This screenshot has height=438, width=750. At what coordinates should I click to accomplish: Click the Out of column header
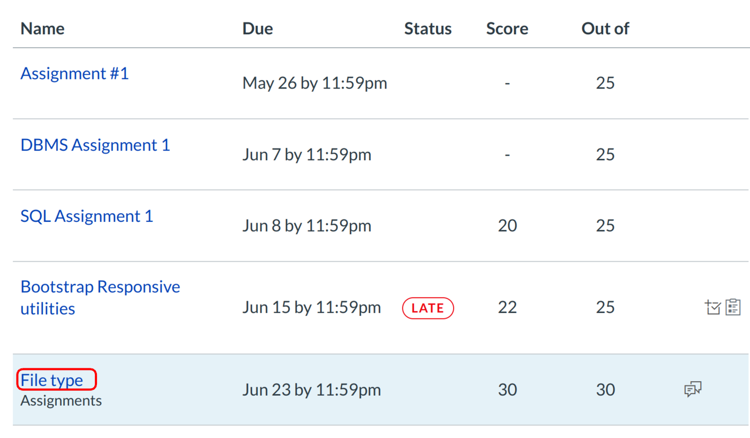coord(605,28)
